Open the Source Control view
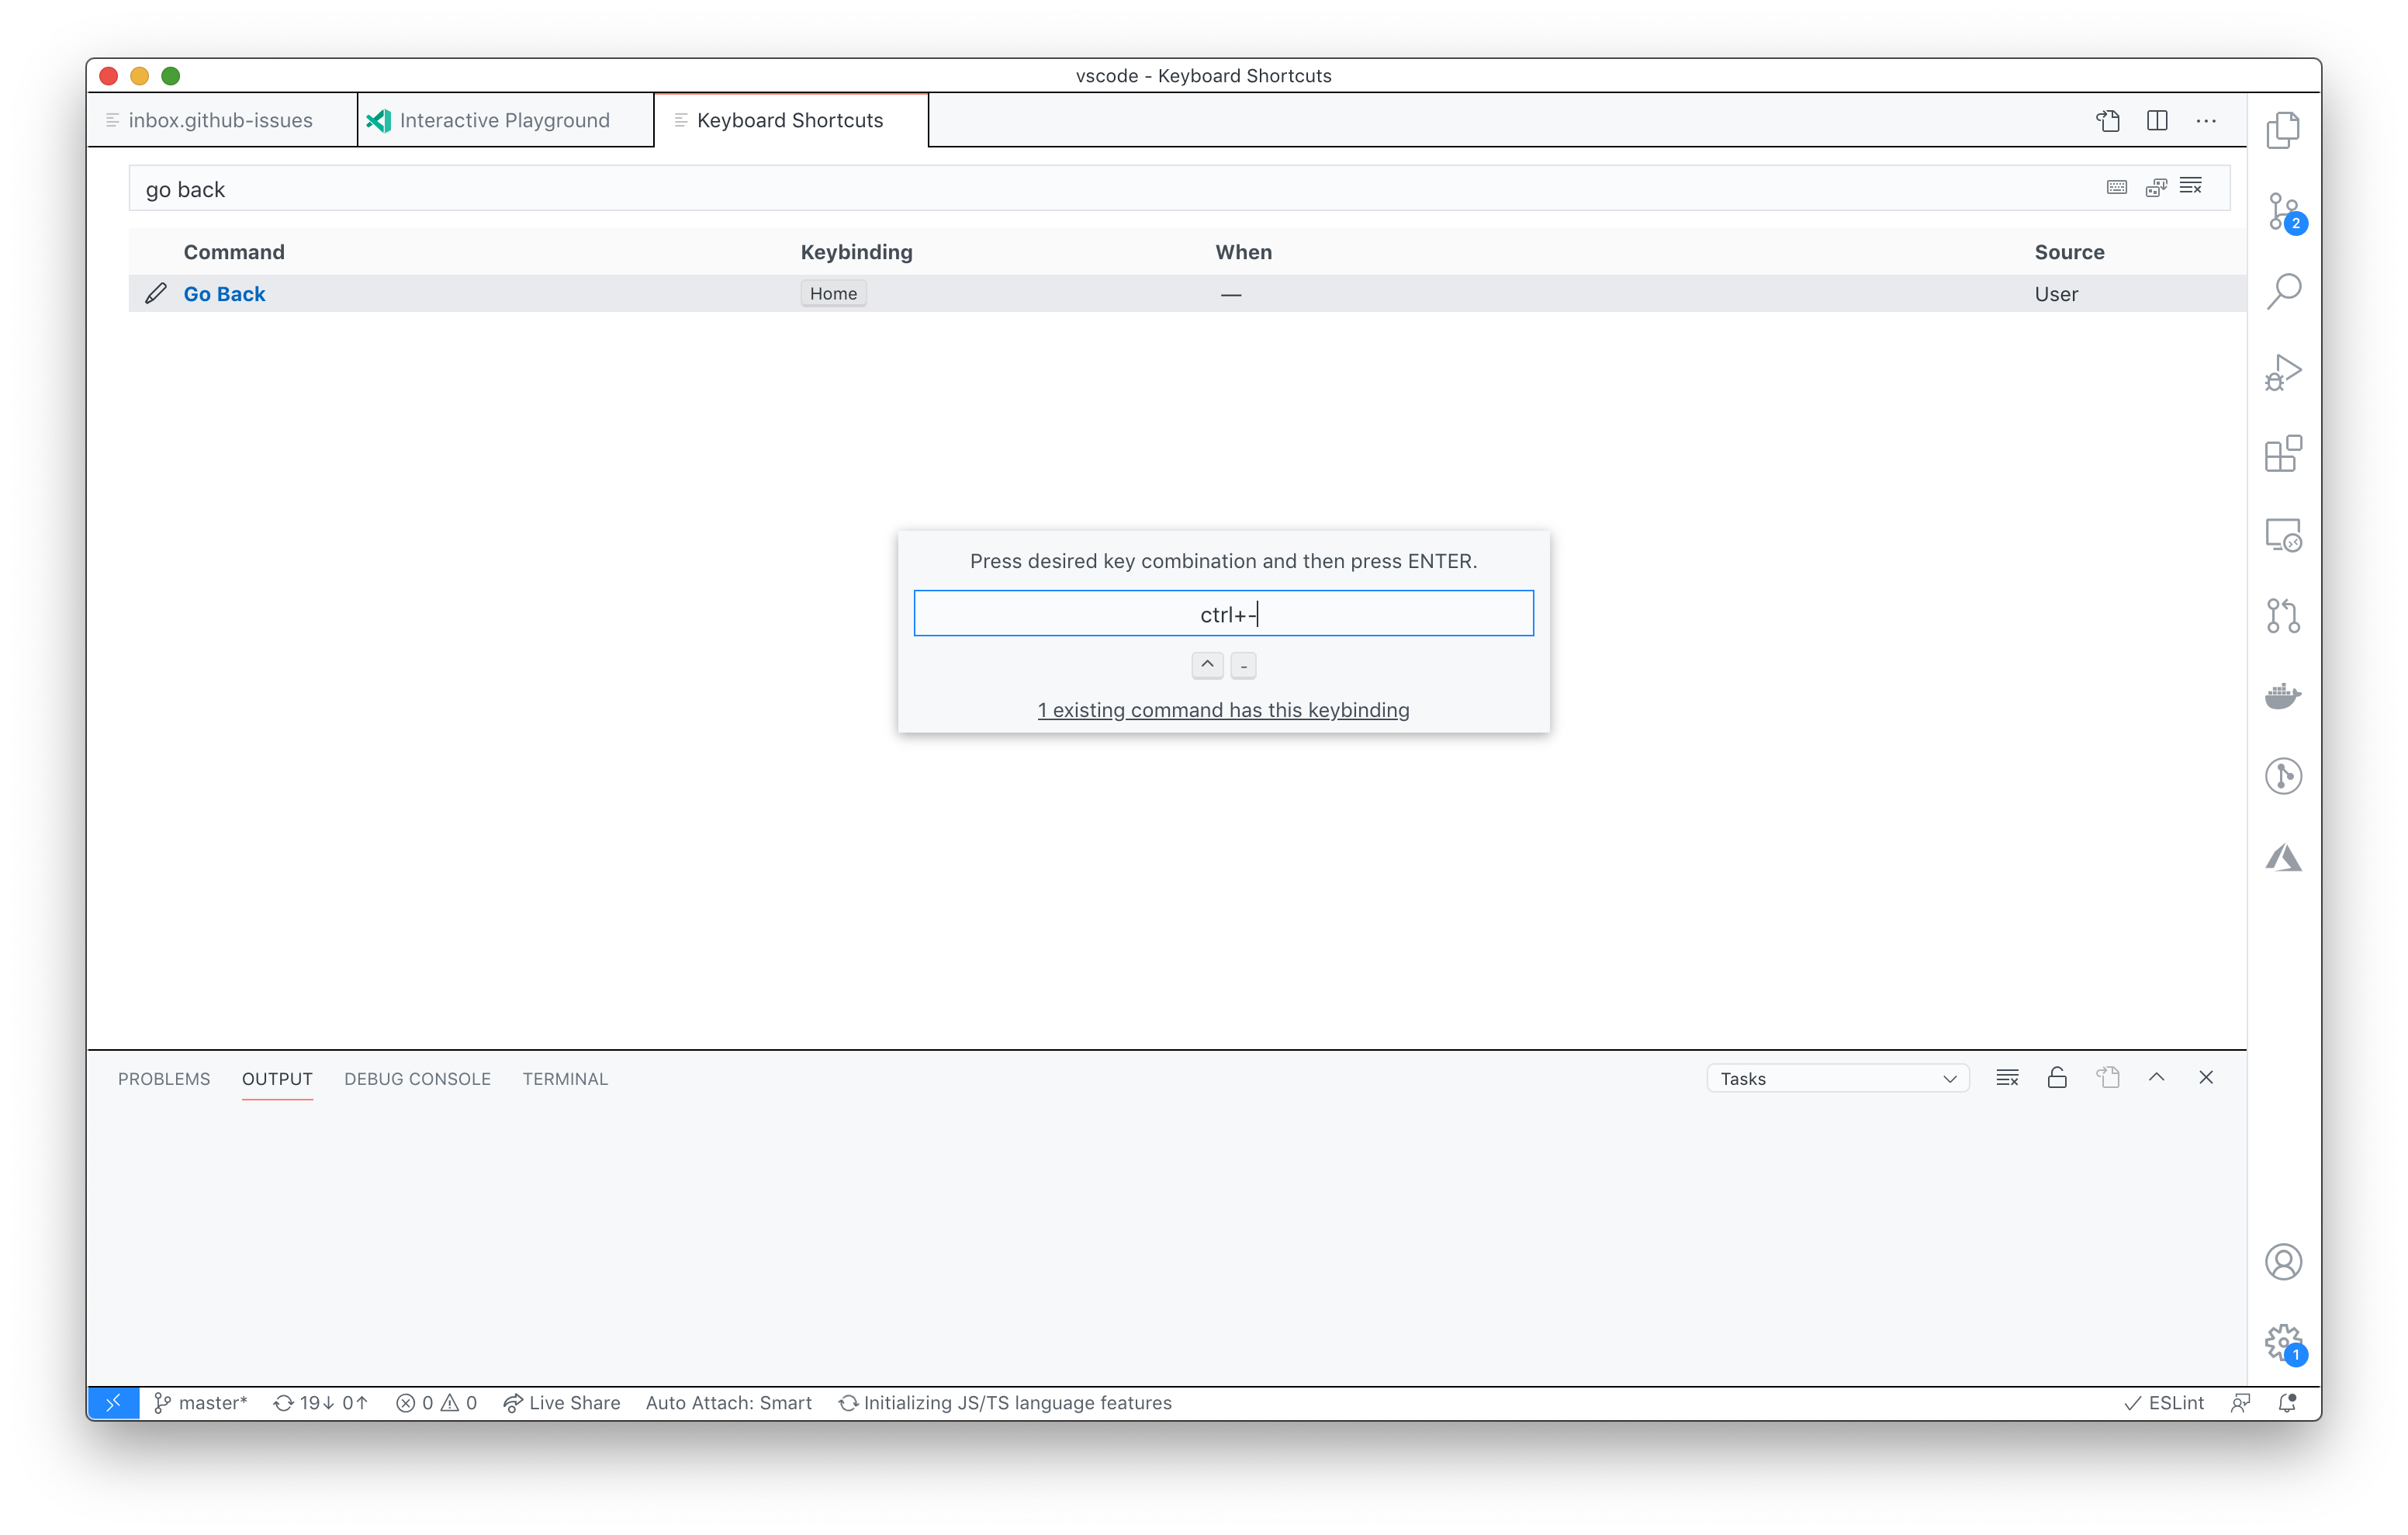 click(2282, 211)
